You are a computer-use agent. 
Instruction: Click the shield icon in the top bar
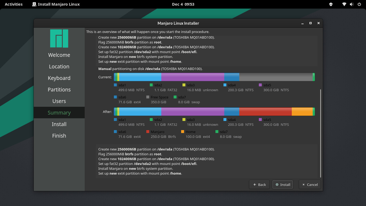(x=331, y=4)
